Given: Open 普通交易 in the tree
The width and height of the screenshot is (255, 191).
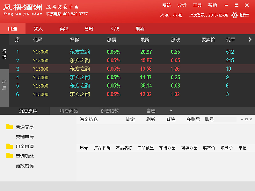Looking at the screenshot, I should coord(25,127).
